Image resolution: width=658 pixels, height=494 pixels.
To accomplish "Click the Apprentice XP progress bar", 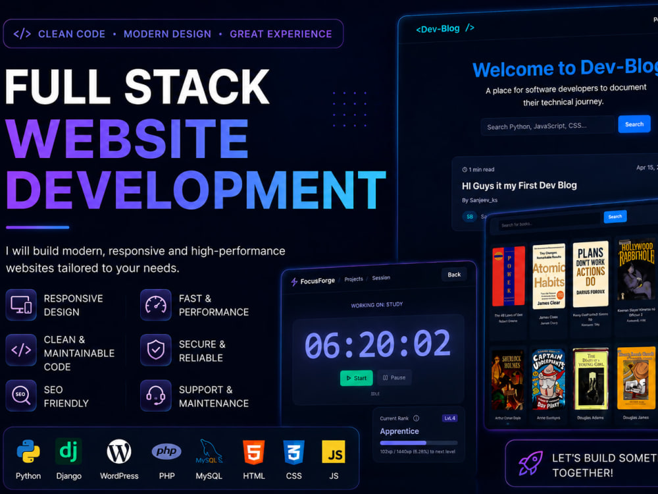I will pos(418,443).
